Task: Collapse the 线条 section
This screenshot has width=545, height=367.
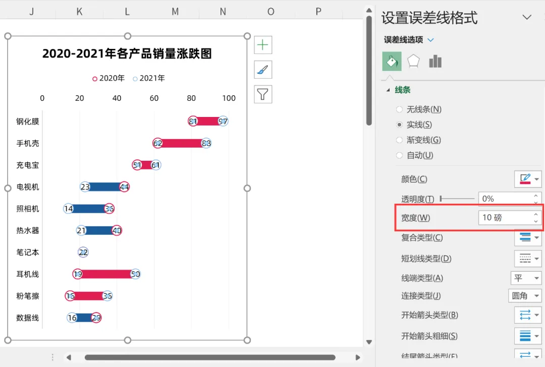Action: pos(388,90)
